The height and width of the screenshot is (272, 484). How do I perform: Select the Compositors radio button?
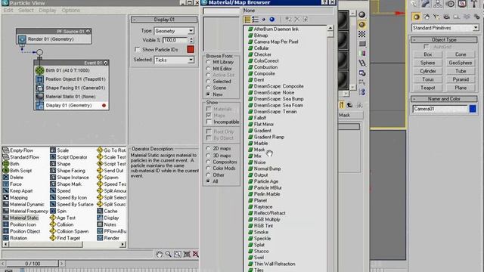(208, 162)
